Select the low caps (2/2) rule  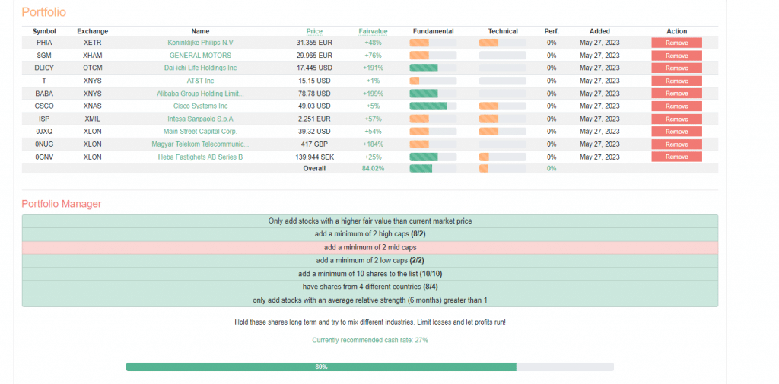370,260
